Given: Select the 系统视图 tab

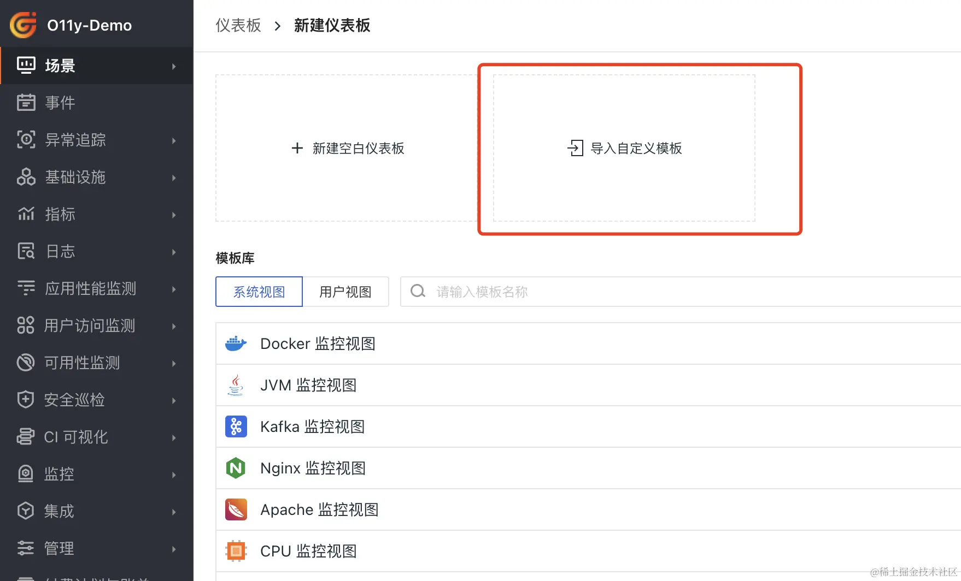Looking at the screenshot, I should [x=259, y=292].
